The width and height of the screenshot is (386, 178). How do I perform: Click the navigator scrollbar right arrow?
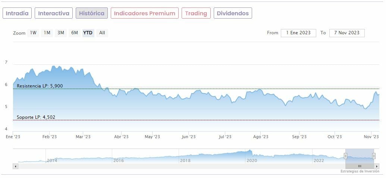tap(377, 166)
